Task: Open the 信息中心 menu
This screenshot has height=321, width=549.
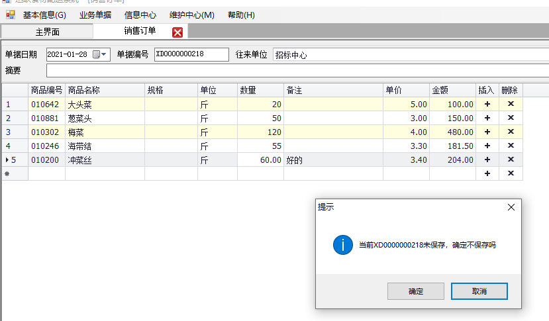Action: (140, 15)
